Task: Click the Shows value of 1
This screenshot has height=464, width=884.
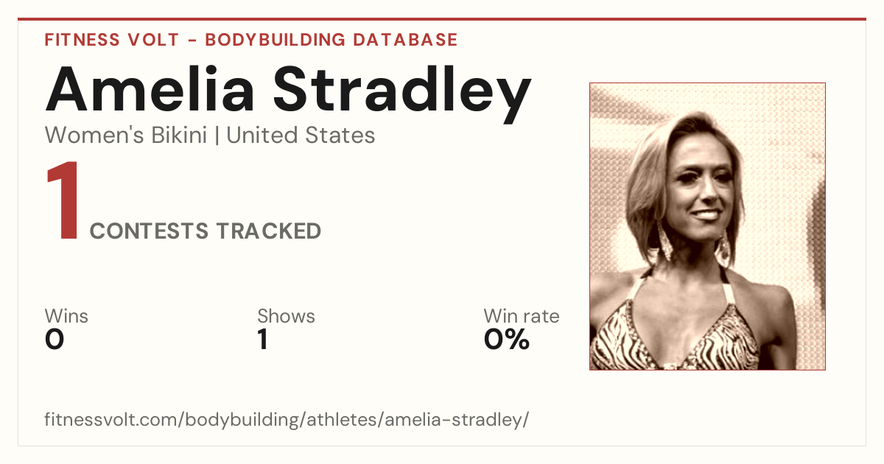Action: 263,340
